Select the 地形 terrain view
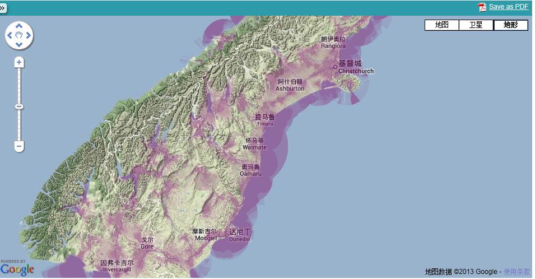 click(x=510, y=25)
